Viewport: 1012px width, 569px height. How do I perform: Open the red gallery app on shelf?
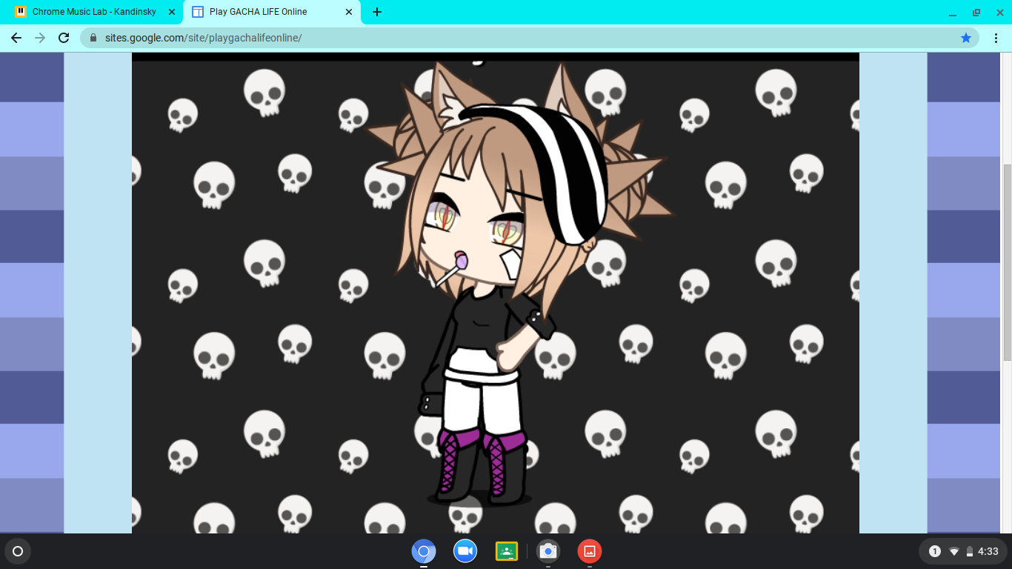(590, 551)
